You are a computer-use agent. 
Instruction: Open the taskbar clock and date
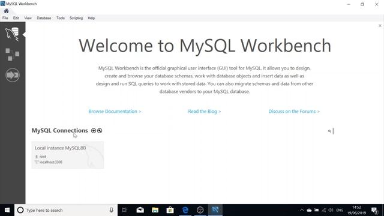coord(356,210)
